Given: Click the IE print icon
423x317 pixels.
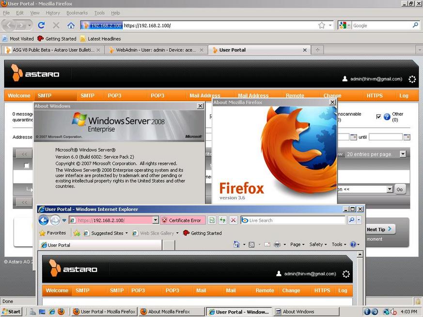Looking at the screenshot, I should coord(277,244).
